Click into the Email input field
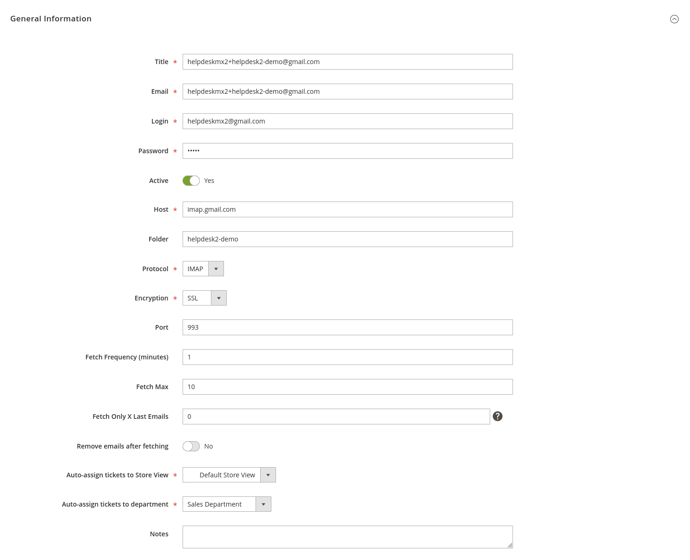The image size is (690, 560). (x=348, y=91)
